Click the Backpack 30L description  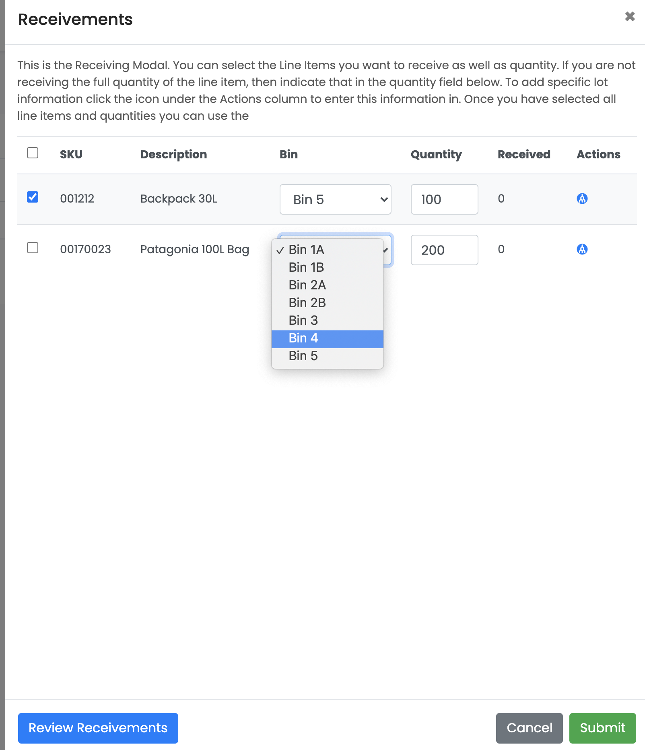point(179,199)
